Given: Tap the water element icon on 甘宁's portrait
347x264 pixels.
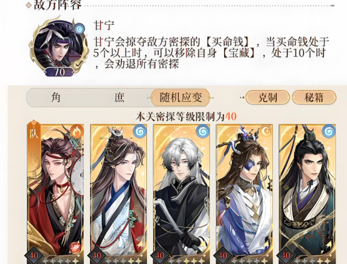Looking at the screenshot, I should point(79,28).
